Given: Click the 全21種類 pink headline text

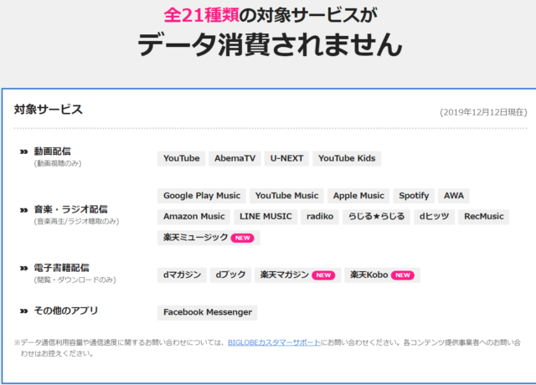Looking at the screenshot, I should click(201, 15).
